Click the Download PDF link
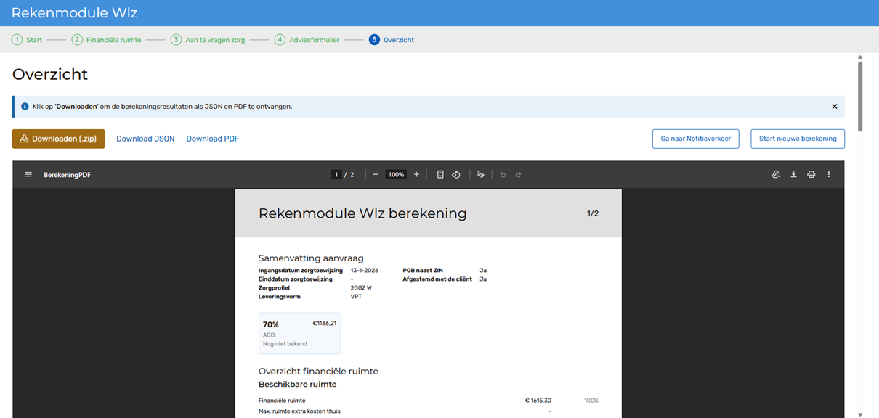The image size is (879, 418). tap(212, 139)
